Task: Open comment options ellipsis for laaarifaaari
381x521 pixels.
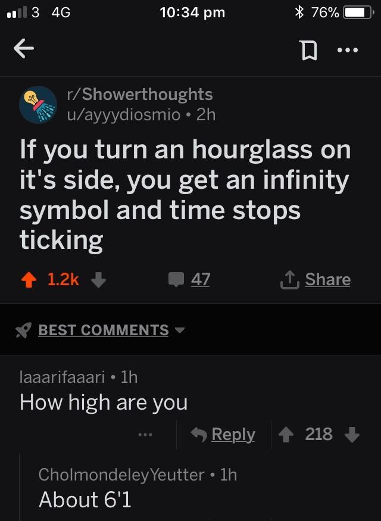Action: point(145,434)
